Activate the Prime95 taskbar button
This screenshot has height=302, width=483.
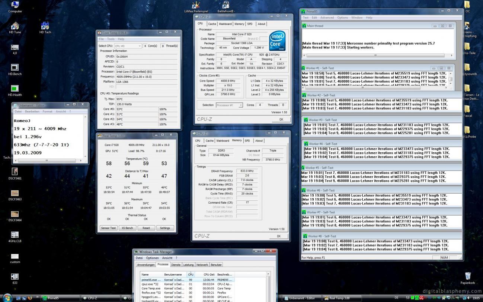(60, 298)
